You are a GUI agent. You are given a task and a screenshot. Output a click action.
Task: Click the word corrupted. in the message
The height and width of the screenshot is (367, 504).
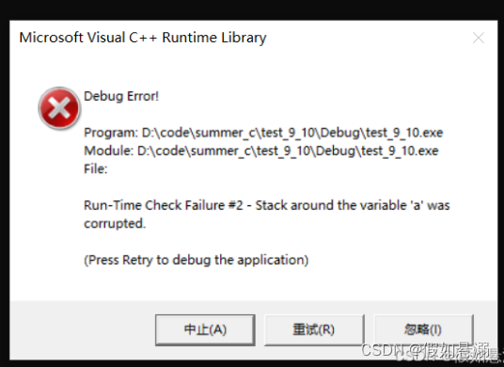point(115,223)
